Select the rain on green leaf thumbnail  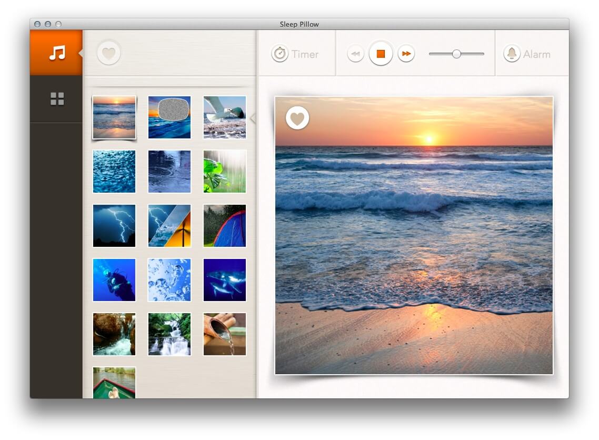225,172
